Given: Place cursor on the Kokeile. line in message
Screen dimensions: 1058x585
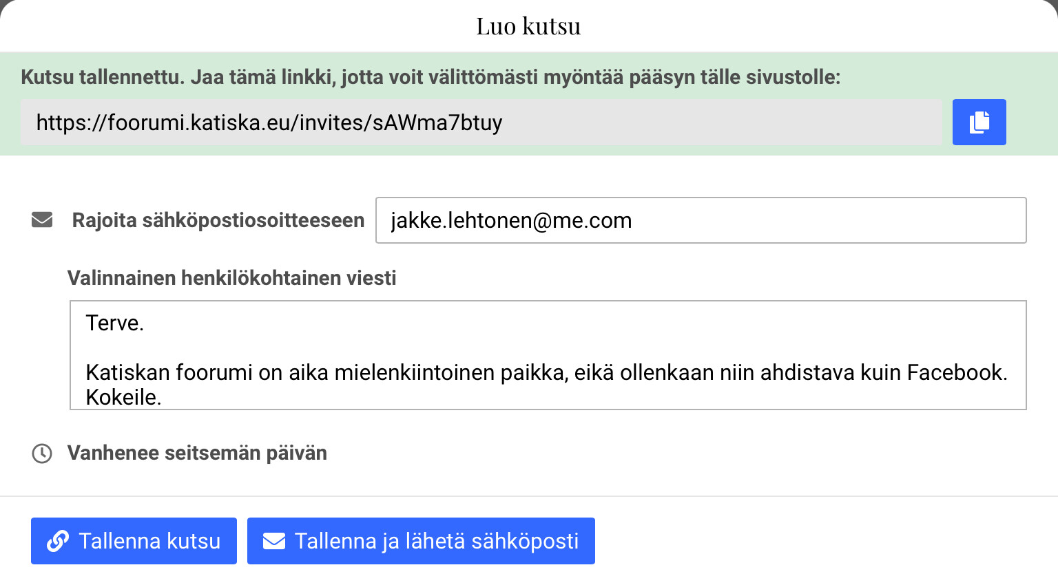Looking at the screenshot, I should coord(123,397).
